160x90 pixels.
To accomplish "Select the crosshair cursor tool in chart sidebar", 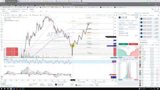I will 2,18.
